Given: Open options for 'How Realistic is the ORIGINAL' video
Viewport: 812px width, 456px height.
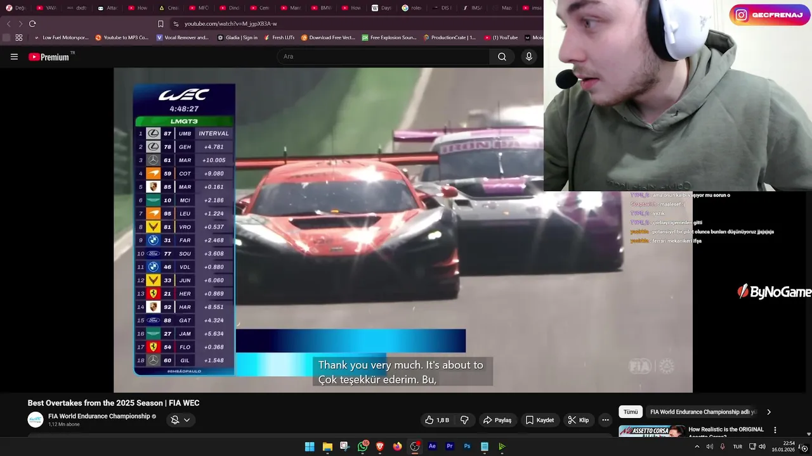Looking at the screenshot, I should pyautogui.click(x=775, y=430).
